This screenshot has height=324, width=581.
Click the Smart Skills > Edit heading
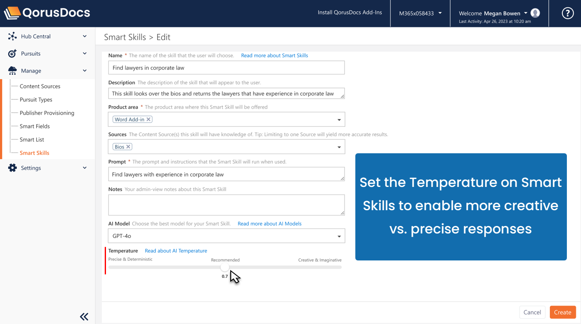click(x=137, y=37)
